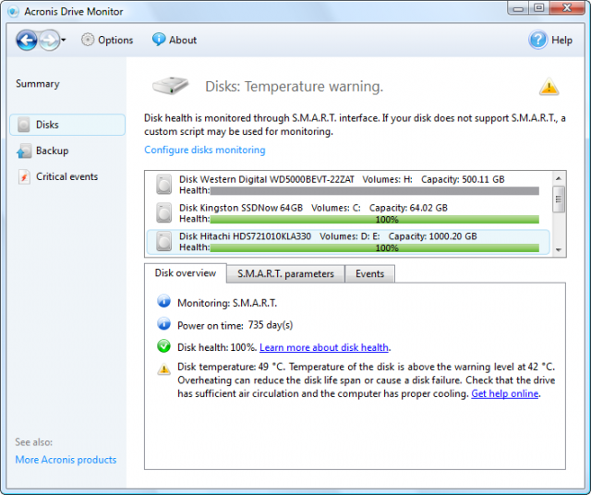The image size is (591, 495).
Task: Open Learn more about disk health link
Action: coord(324,347)
